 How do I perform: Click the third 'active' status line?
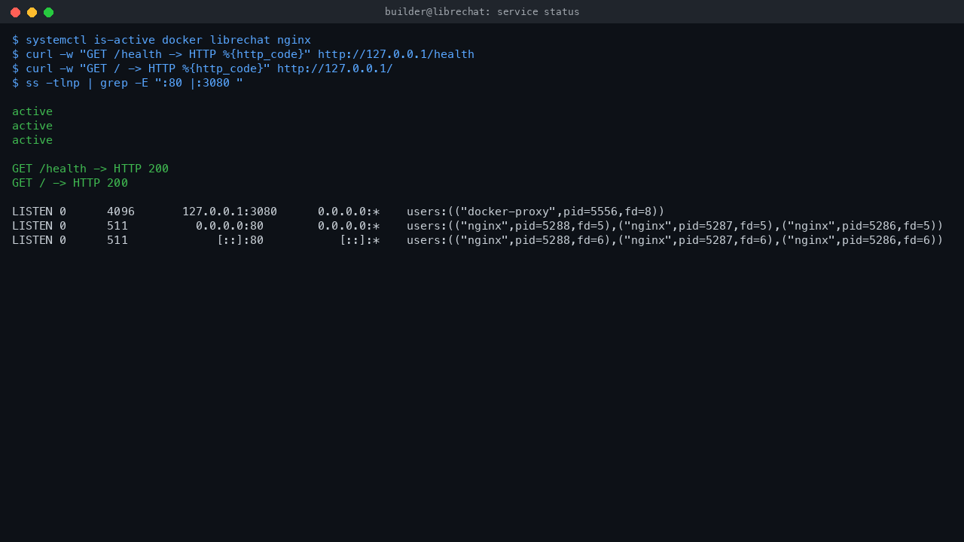pos(32,140)
